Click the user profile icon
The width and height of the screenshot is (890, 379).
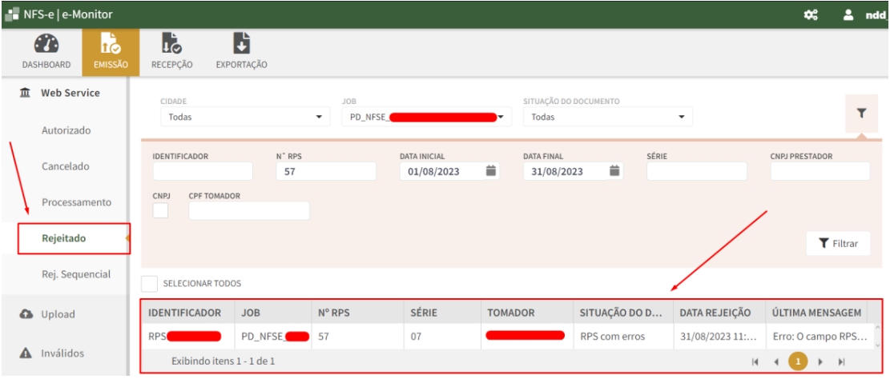848,14
